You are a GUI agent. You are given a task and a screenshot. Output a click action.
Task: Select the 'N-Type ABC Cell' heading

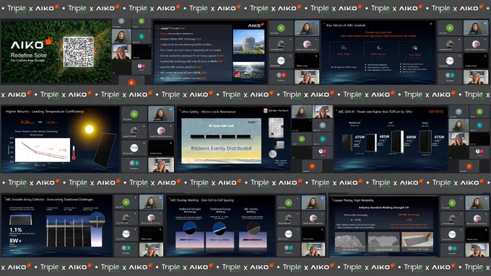tap(221, 125)
